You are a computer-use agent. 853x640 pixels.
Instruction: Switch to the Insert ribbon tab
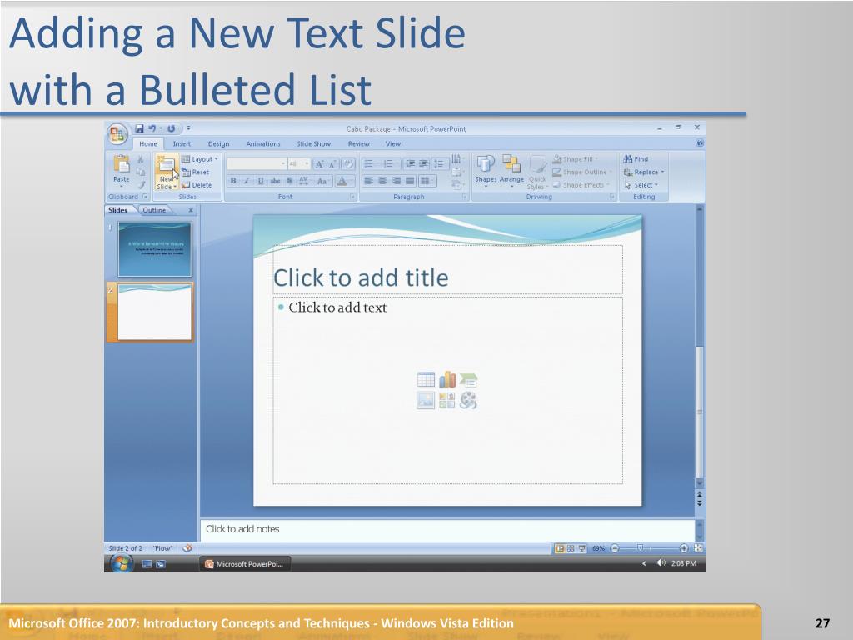point(182,143)
